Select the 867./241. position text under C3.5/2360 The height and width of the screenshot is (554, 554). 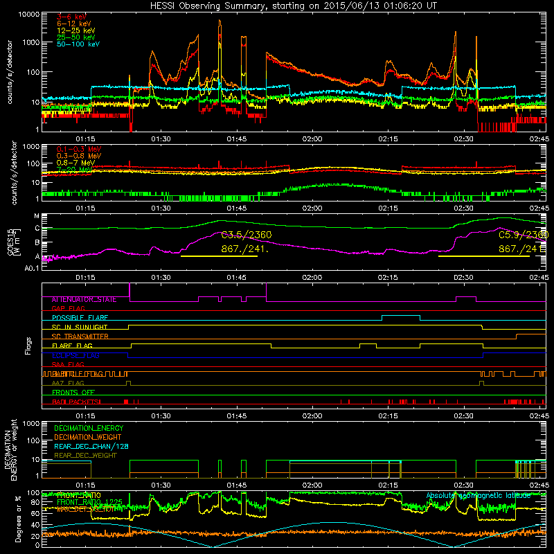(245, 249)
